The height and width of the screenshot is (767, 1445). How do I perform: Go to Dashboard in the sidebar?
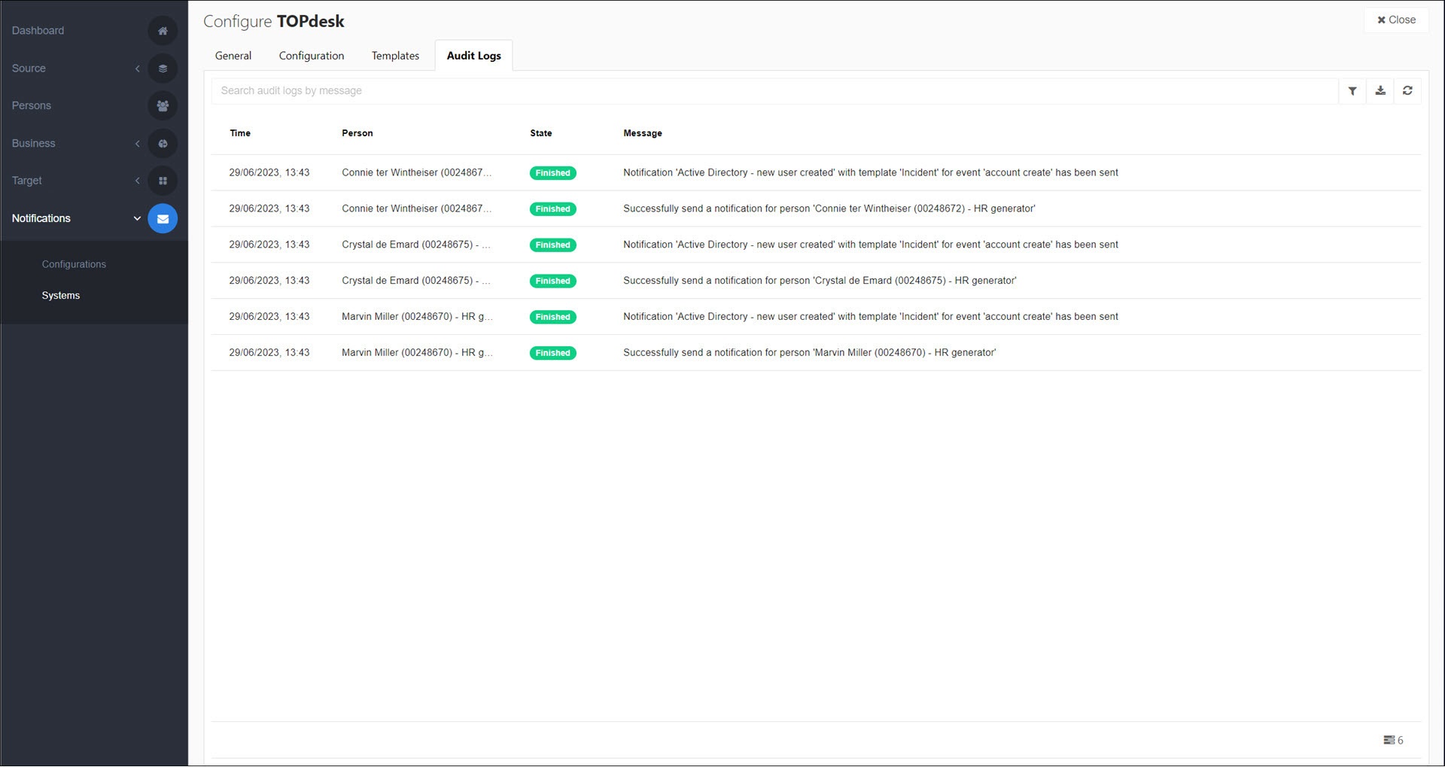click(x=38, y=31)
